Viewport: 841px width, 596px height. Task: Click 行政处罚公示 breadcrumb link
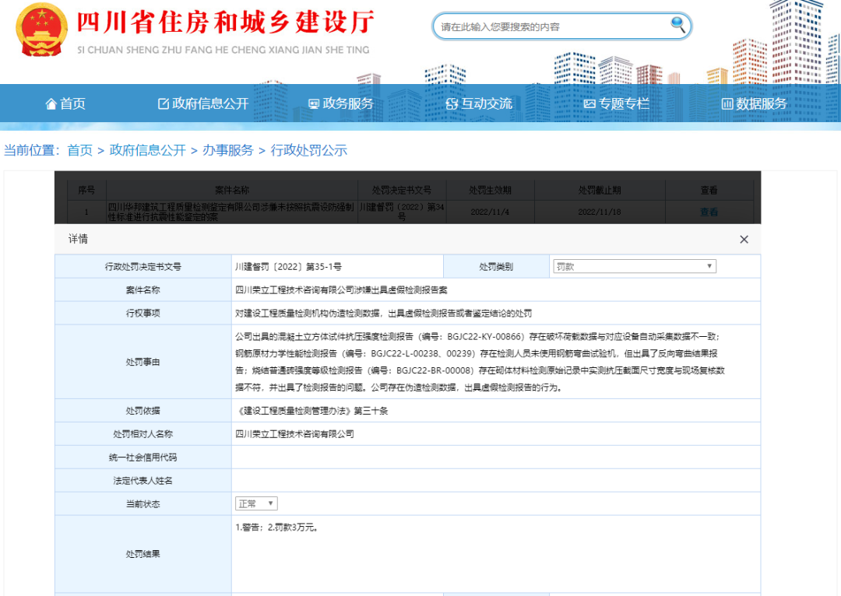pyautogui.click(x=309, y=150)
